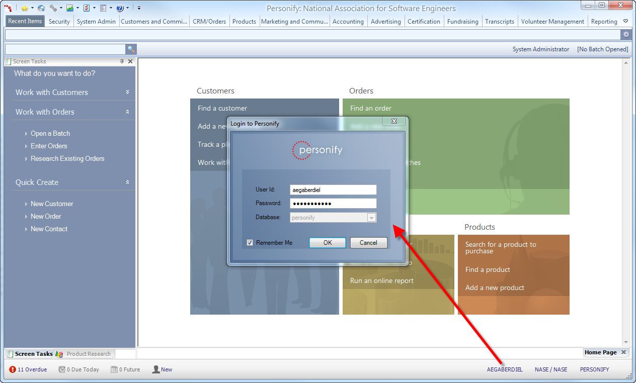
Task: Open the wrench tools dropdown arrow
Action: 61,8
